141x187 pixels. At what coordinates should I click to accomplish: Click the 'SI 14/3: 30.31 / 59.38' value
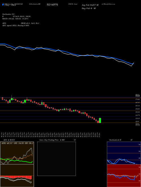click(x=22, y=16)
